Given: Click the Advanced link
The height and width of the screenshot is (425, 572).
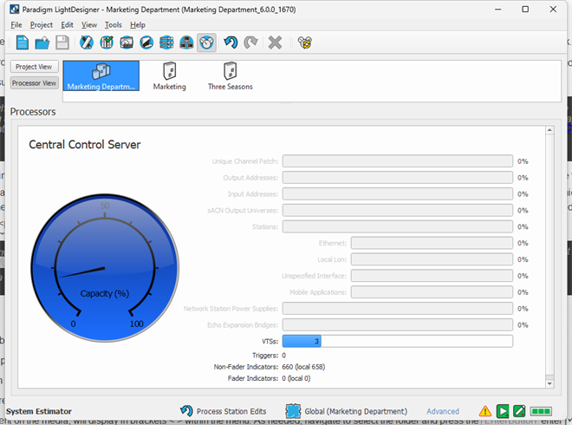Looking at the screenshot, I should [443, 411].
